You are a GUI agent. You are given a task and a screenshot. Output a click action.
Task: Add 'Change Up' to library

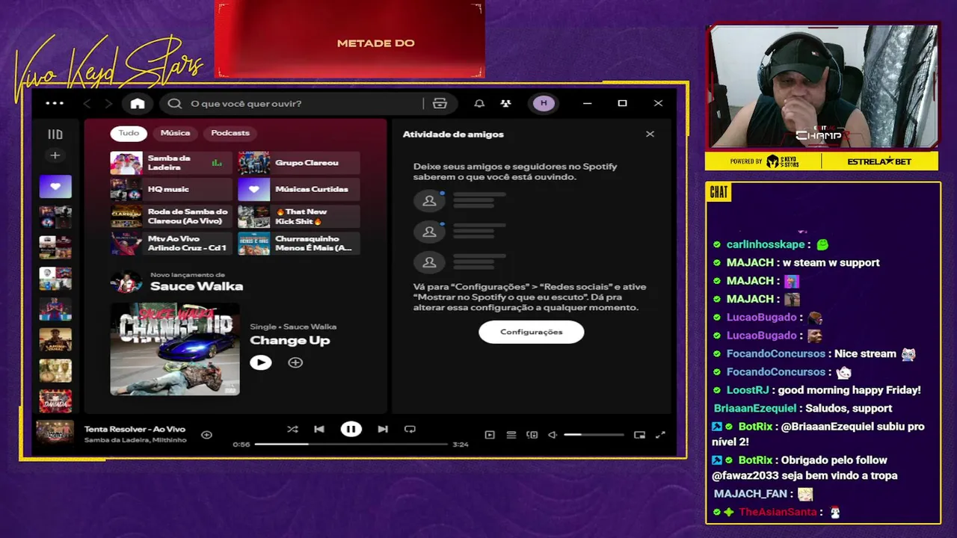point(295,362)
